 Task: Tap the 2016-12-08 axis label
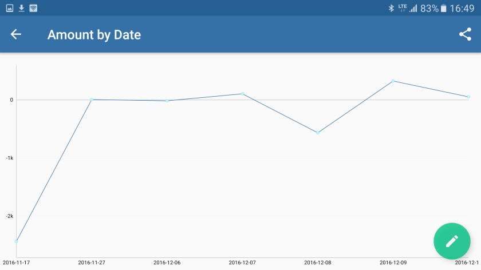tap(318, 263)
